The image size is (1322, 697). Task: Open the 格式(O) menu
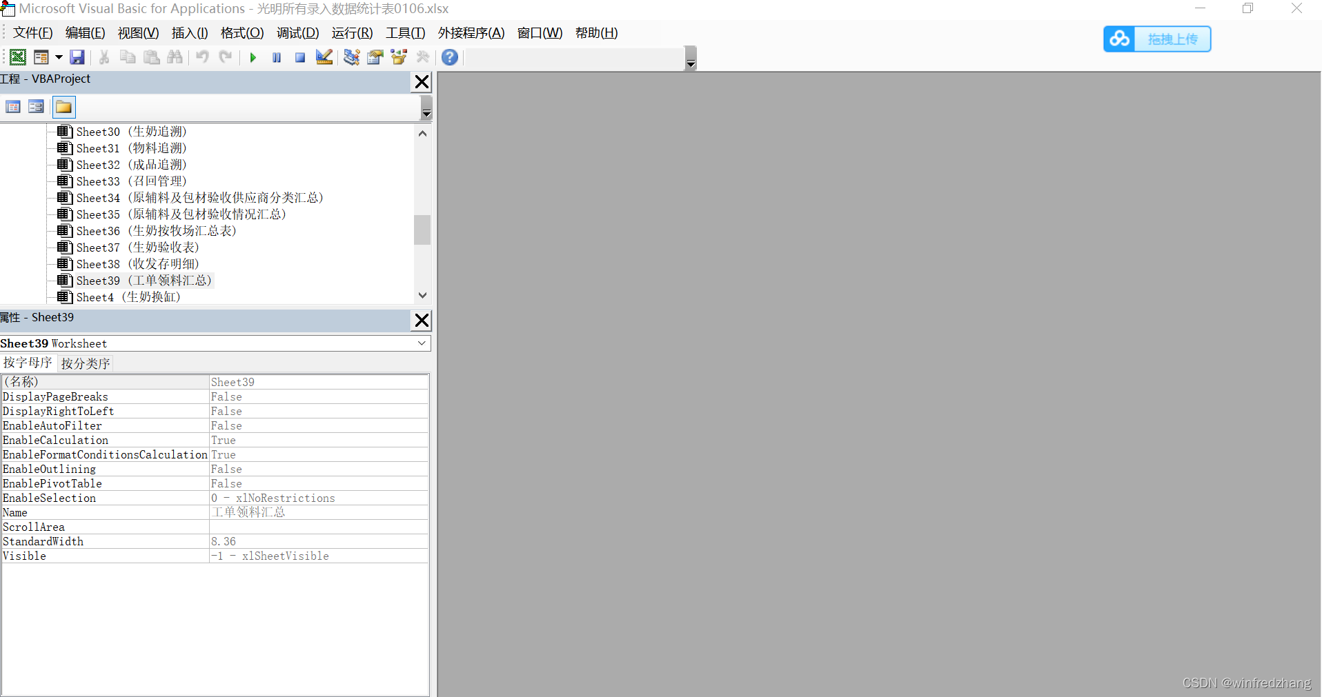tap(242, 33)
